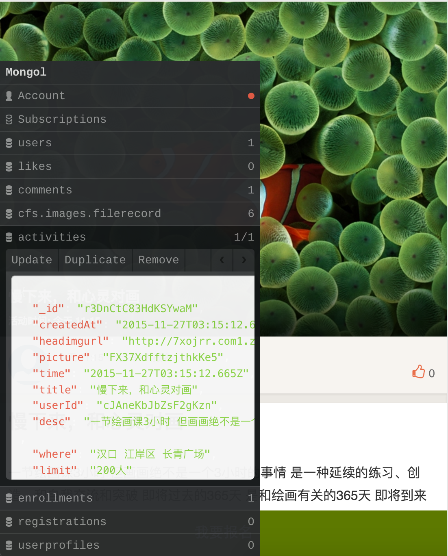This screenshot has height=556, width=448.
Task: Click the cfs.images.filerecord database icon
Action: tap(9, 214)
